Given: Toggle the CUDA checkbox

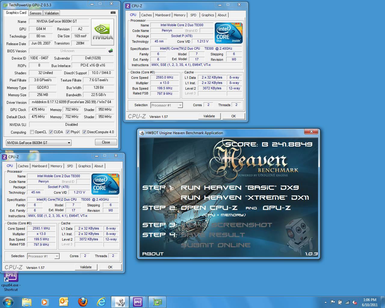Looking at the screenshot, I should [x=51, y=132].
